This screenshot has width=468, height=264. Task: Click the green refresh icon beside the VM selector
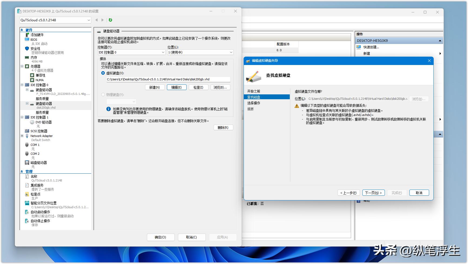110,20
